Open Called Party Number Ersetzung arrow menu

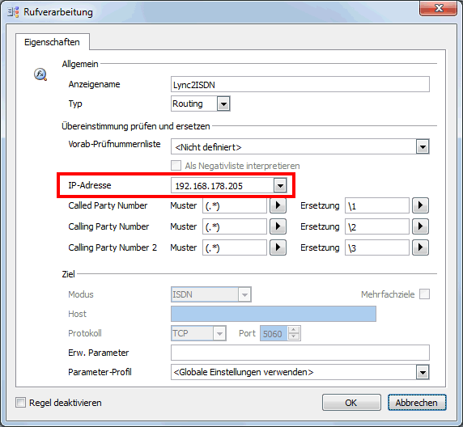(x=420, y=205)
